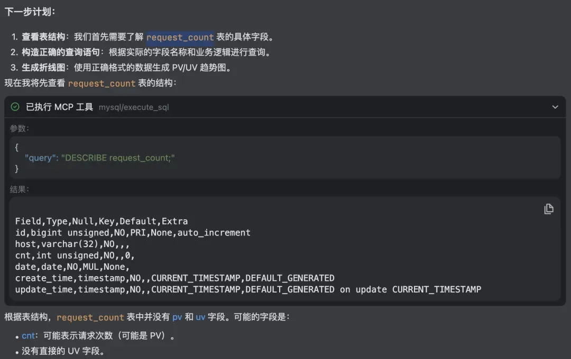Click the blue uv field reference

pyautogui.click(x=201, y=317)
